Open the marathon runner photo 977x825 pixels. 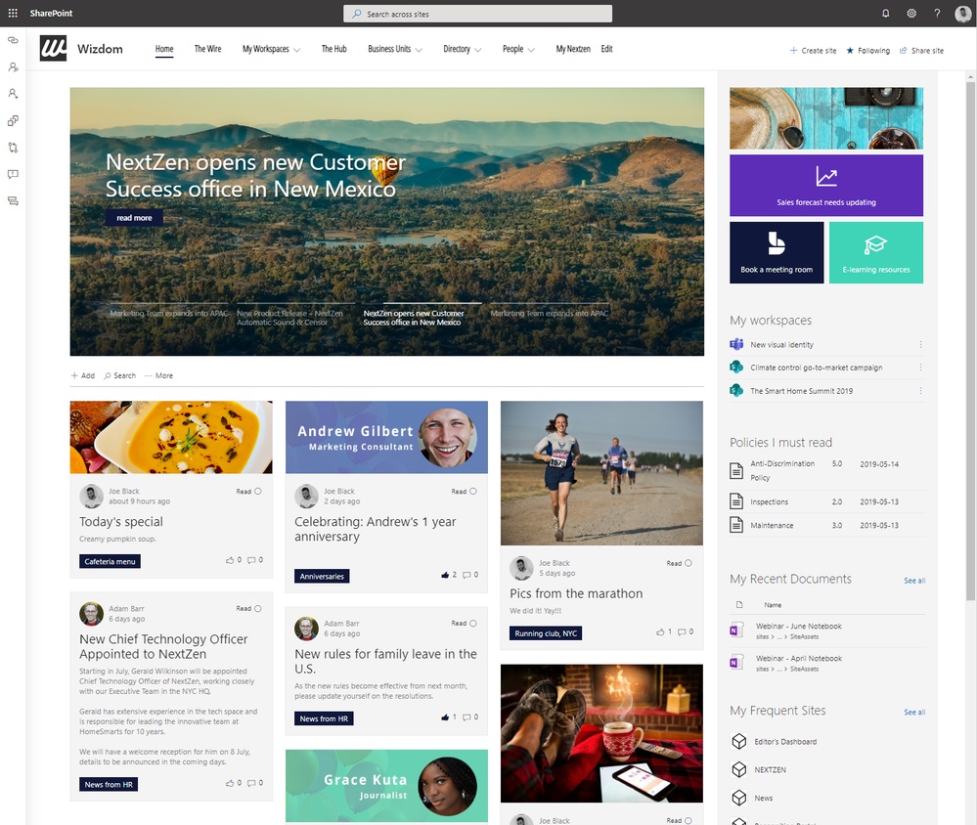(601, 472)
